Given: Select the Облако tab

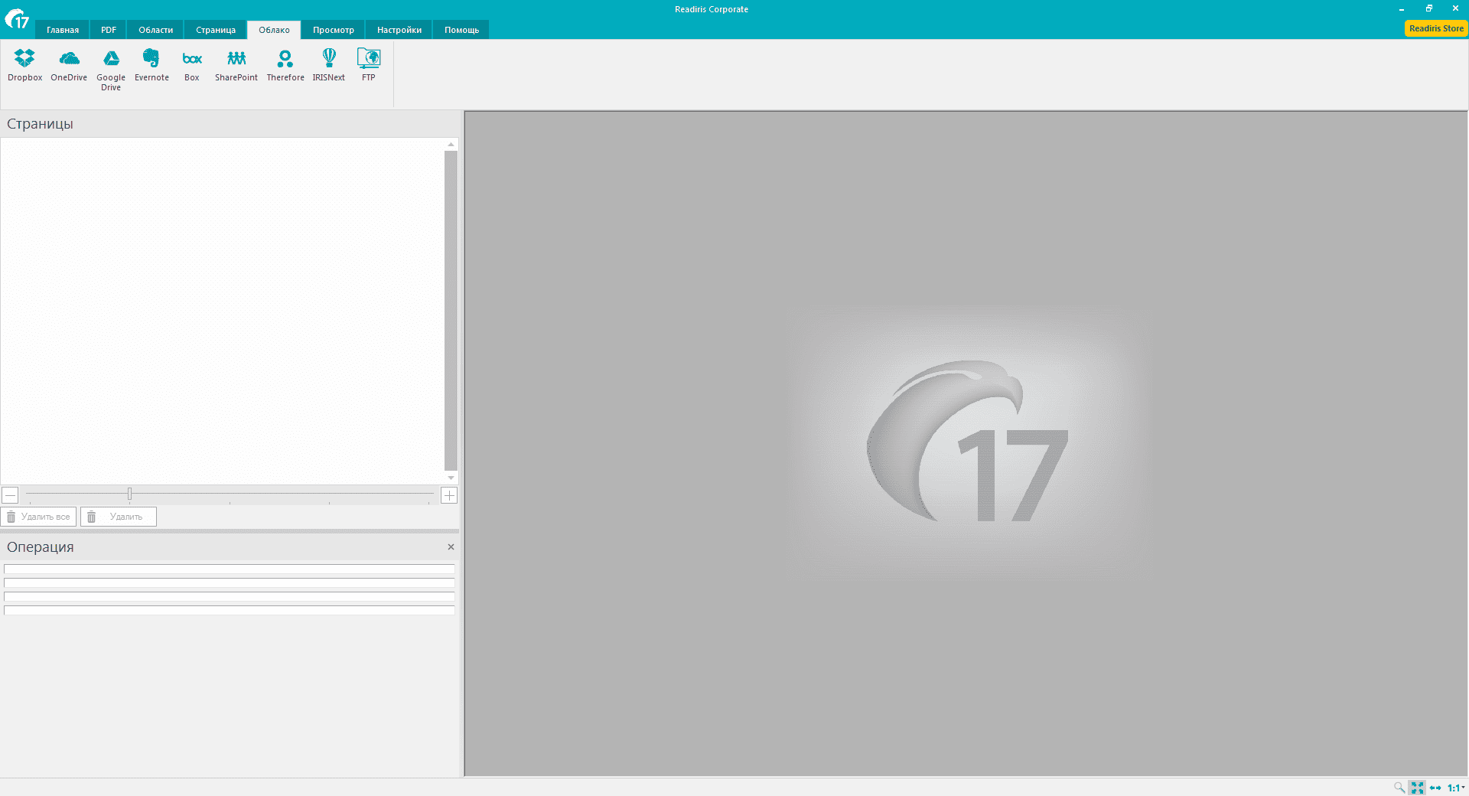Looking at the screenshot, I should pyautogui.click(x=274, y=30).
